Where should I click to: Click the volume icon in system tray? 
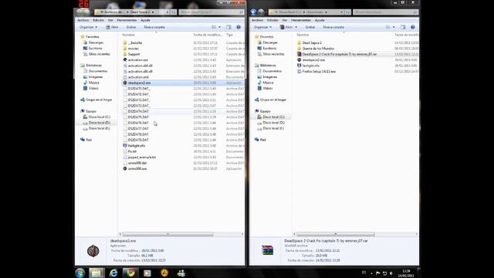(391, 273)
